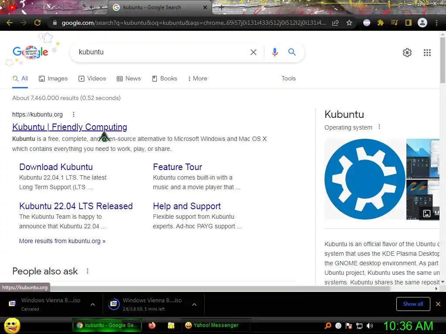
Task: Bookmark this tab with the star icon
Action: click(349, 23)
